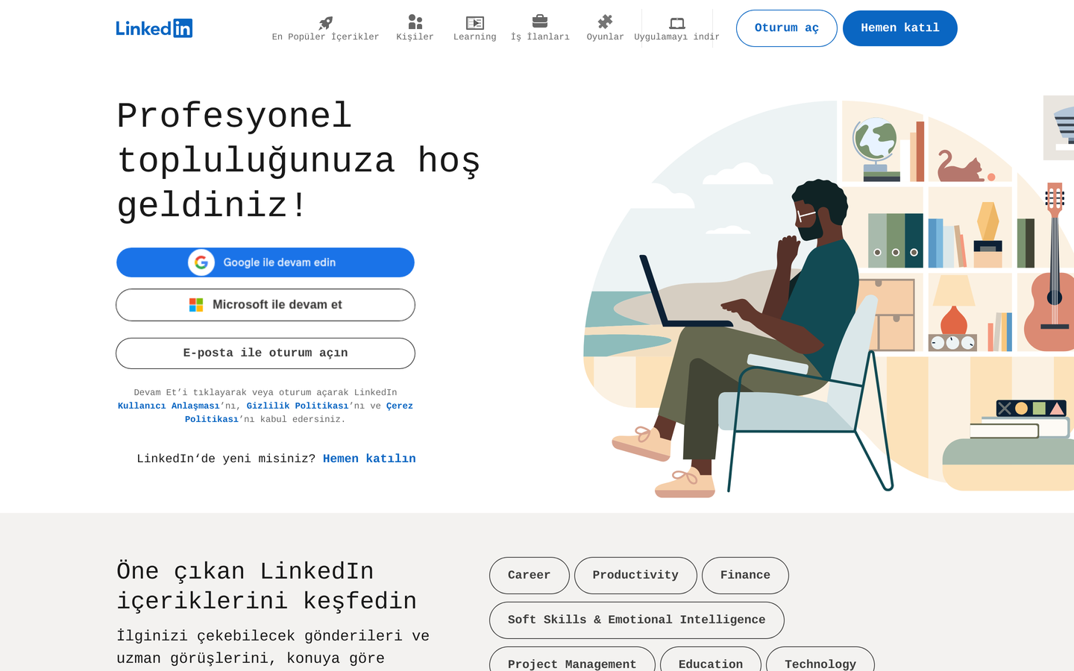Open the Oyunlar puzzle icon
Screen dimensions: 1074x671
(x=606, y=22)
